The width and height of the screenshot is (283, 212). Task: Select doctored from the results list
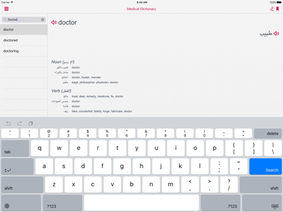coord(24,40)
